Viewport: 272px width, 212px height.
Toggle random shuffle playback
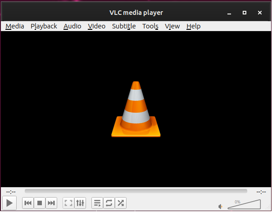click(x=121, y=203)
